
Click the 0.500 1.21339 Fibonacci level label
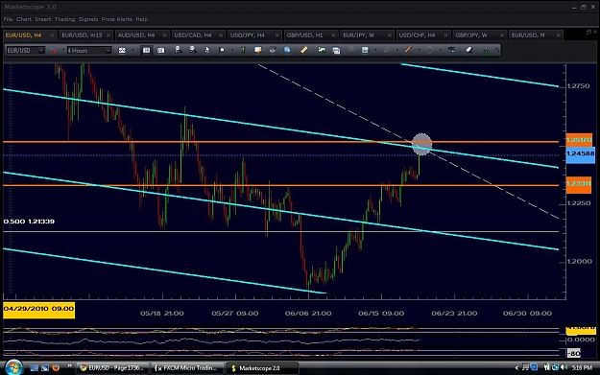pyautogui.click(x=29, y=222)
